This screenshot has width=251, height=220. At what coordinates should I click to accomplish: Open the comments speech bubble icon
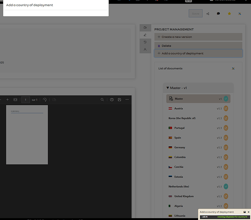pos(218,14)
